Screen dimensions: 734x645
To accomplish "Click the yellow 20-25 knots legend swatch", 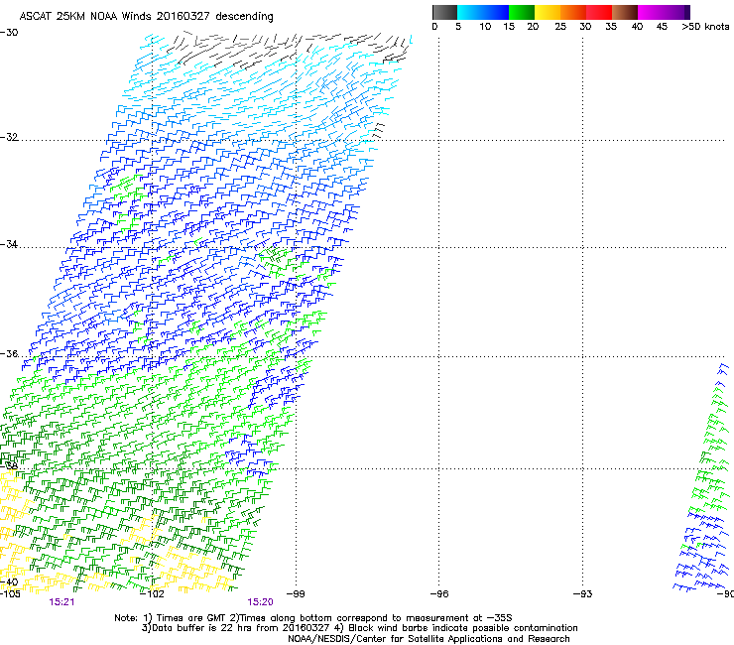I will point(548,12).
